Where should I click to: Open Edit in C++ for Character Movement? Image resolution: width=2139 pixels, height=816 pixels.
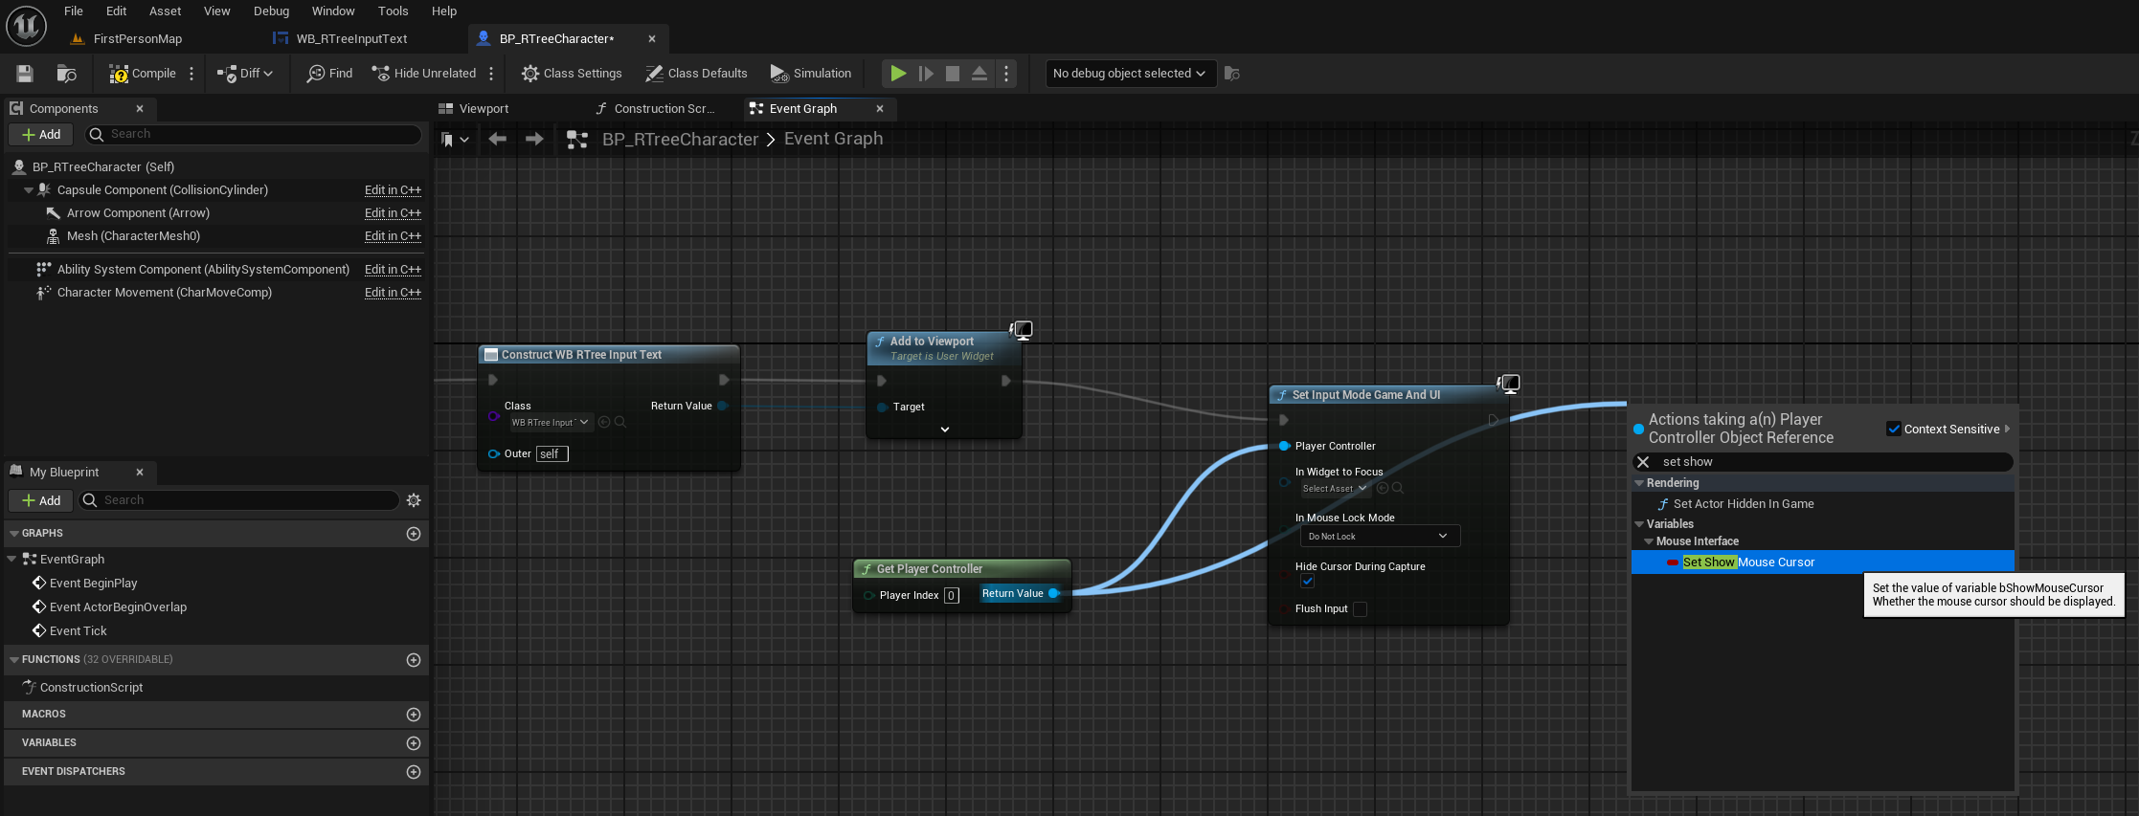point(393,293)
